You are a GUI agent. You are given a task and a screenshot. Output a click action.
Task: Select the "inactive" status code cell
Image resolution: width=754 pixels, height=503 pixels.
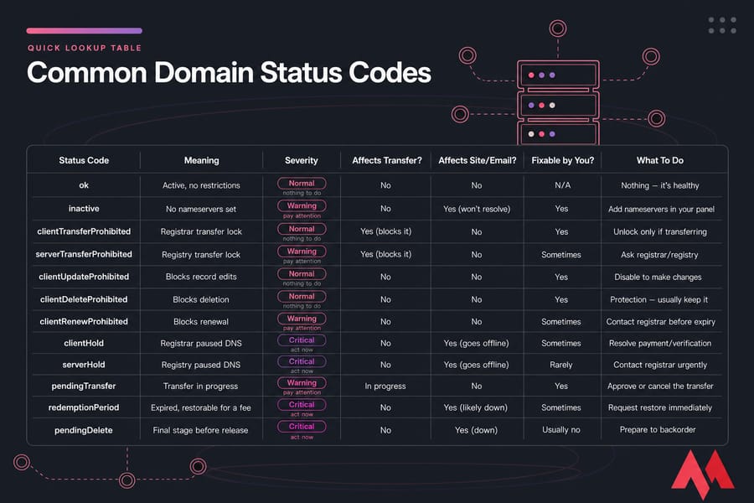click(84, 209)
